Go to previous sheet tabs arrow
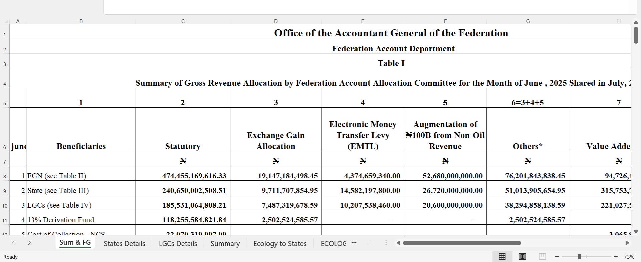Image resolution: width=641 pixels, height=262 pixels. (13, 243)
